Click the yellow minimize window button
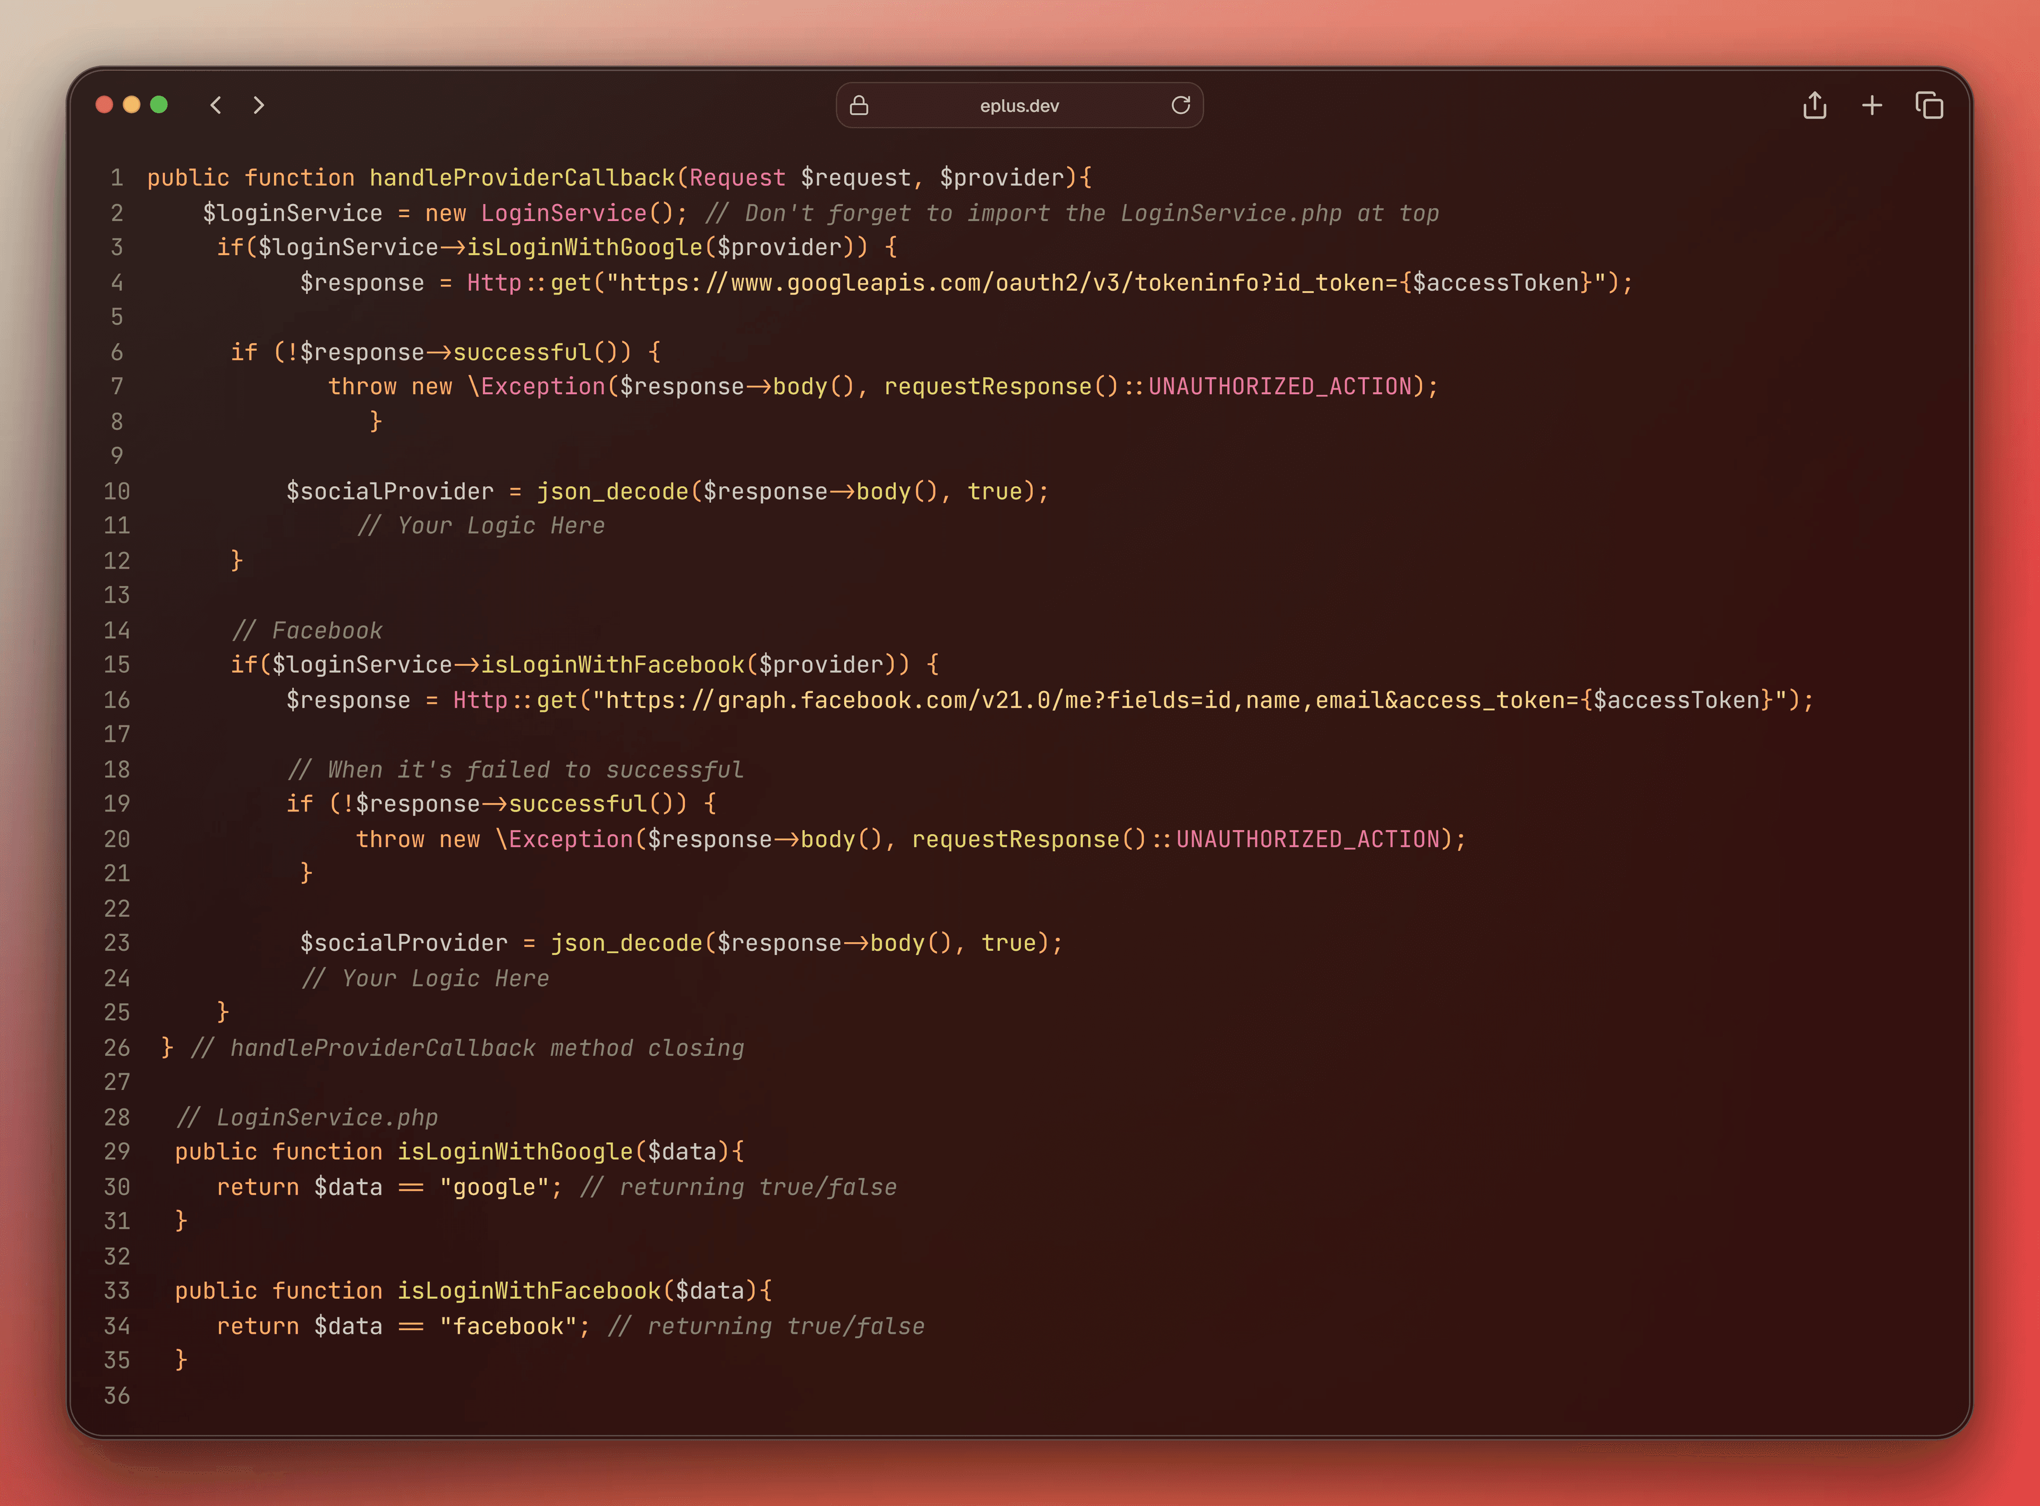Viewport: 2040px width, 1506px height. (x=132, y=105)
